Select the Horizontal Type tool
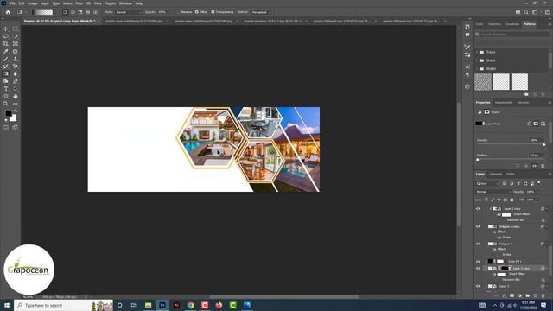 (x=6, y=89)
